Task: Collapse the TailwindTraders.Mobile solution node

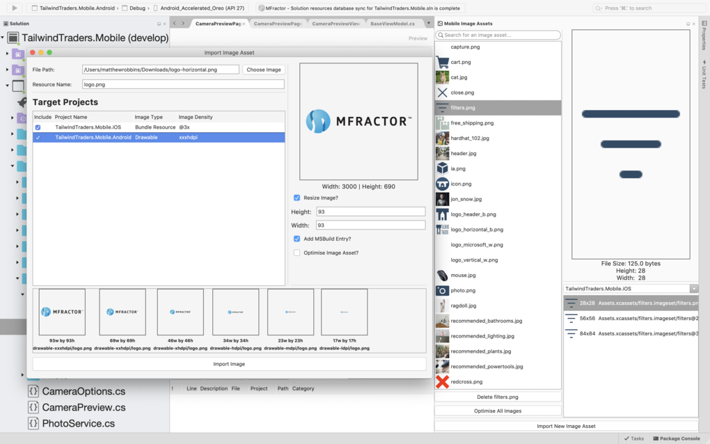Action: tap(3, 38)
